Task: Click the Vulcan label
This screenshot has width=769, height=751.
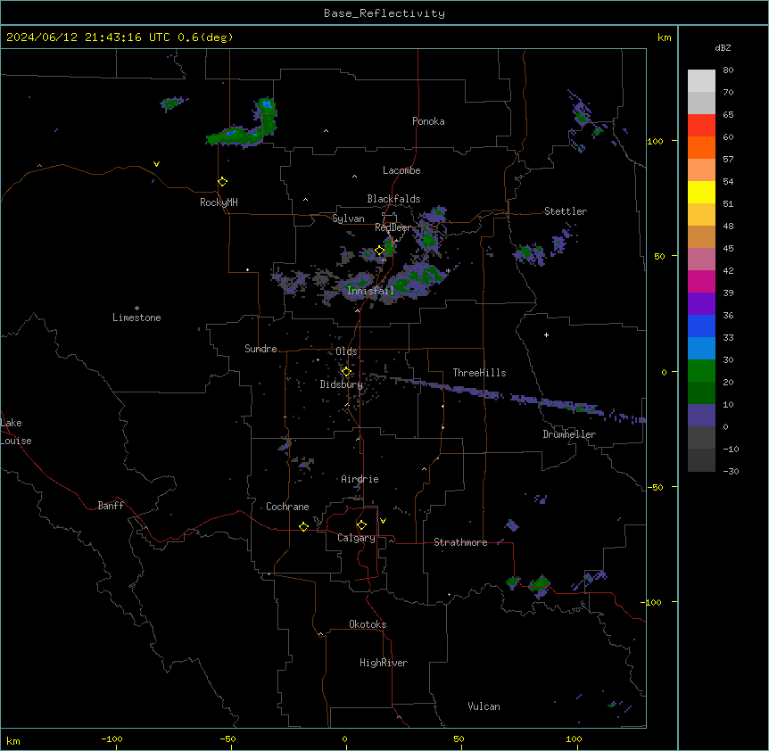Action: pos(484,706)
